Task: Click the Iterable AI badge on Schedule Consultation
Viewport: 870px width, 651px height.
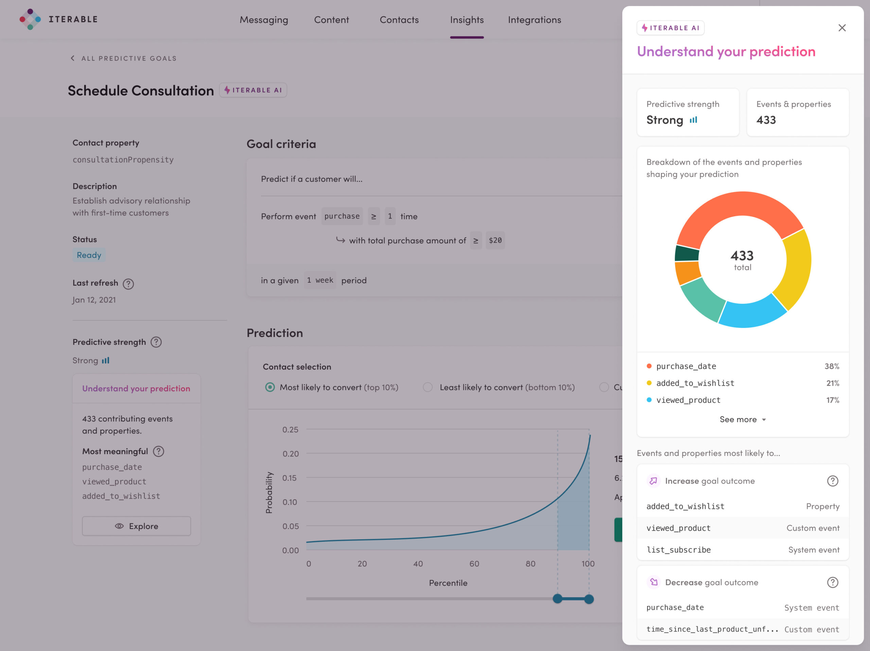Action: click(253, 90)
